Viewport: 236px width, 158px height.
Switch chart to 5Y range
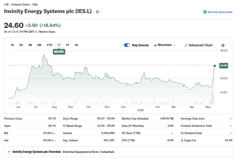click(68, 45)
